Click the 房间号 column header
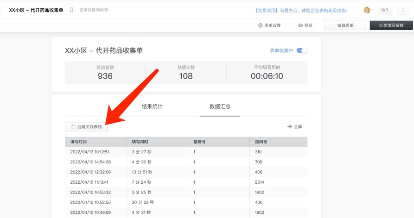 [261, 142]
